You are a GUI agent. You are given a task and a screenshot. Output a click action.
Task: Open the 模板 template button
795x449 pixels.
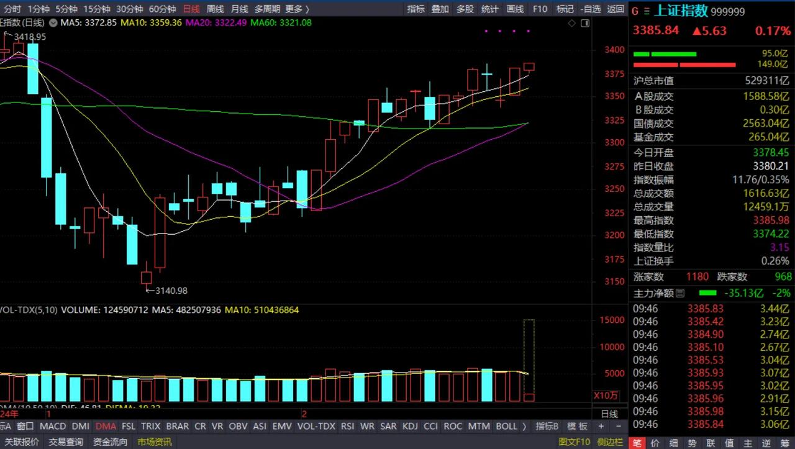[x=577, y=427]
